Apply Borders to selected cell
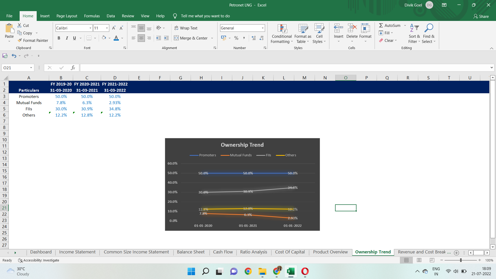 pos(89,38)
